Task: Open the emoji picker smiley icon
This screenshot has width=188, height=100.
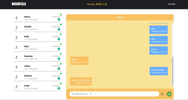Action: (162, 94)
